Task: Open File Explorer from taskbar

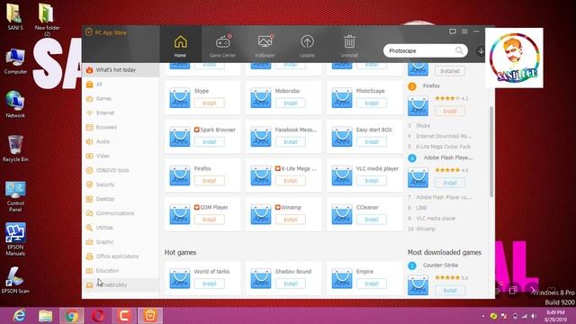Action: click(x=46, y=316)
